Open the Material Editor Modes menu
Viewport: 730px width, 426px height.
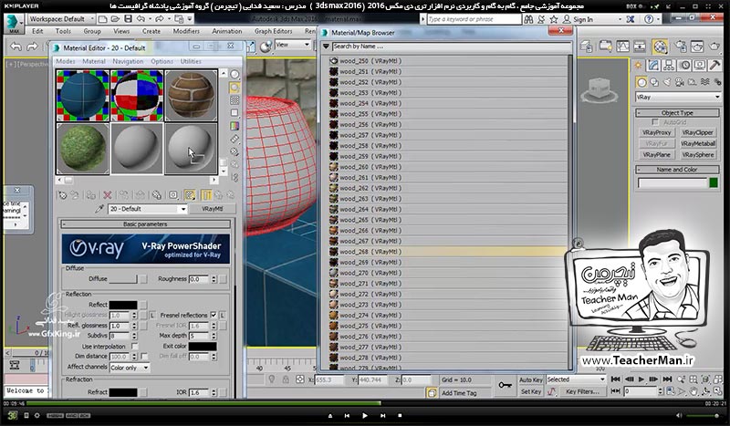point(66,61)
